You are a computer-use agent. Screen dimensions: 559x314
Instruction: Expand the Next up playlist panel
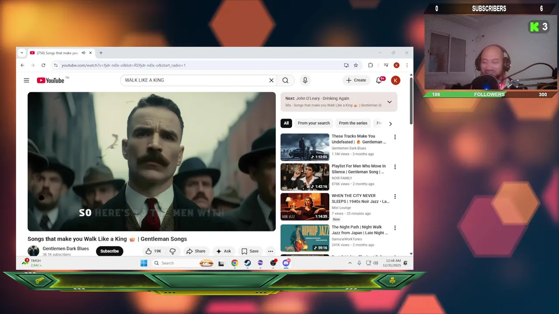[390, 102]
